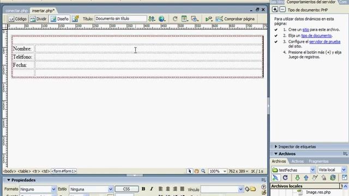Select <table> tag in tag selector
Image resolution: width=349 pixels, height=196 pixels.
pos(24,171)
